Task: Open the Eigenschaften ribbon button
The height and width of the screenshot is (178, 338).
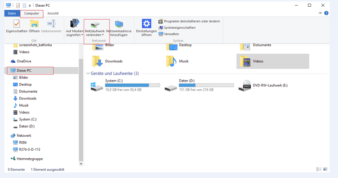Action: tap(17, 26)
